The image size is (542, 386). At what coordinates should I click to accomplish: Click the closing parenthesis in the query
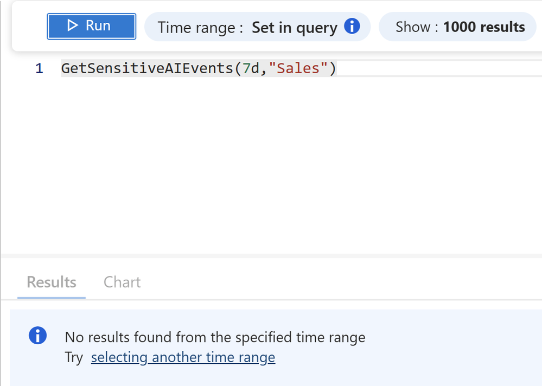(333, 69)
